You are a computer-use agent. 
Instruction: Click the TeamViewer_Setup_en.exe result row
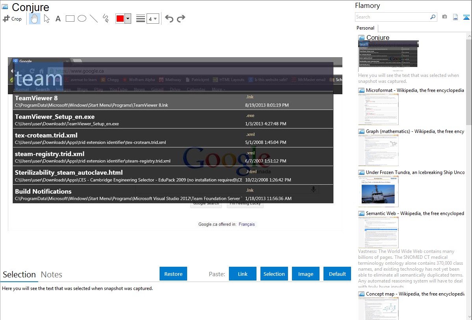coord(173,120)
